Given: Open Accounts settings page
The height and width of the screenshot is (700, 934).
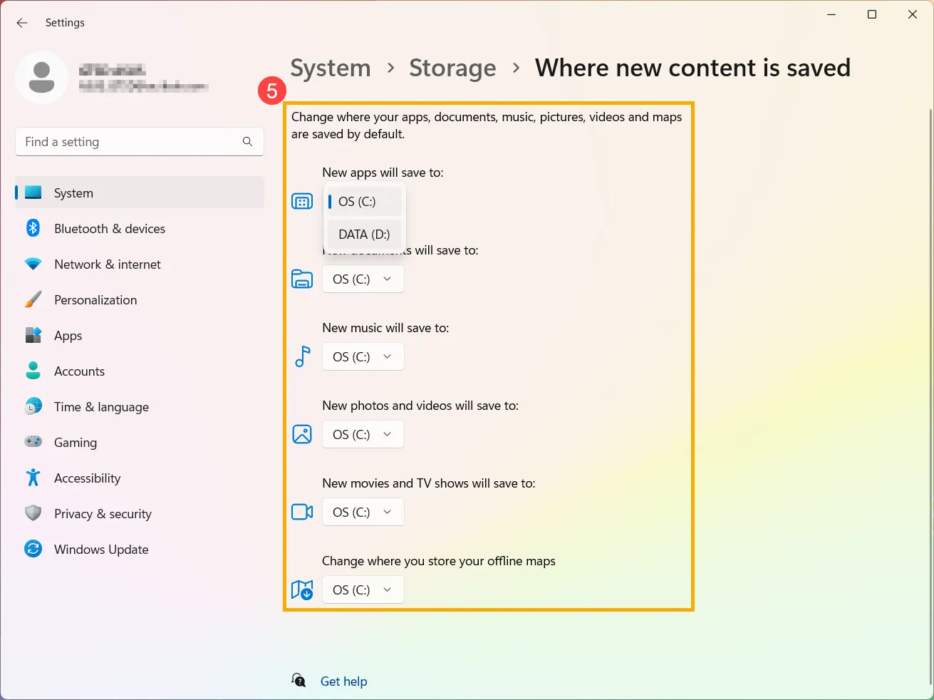Looking at the screenshot, I should 140,371.
